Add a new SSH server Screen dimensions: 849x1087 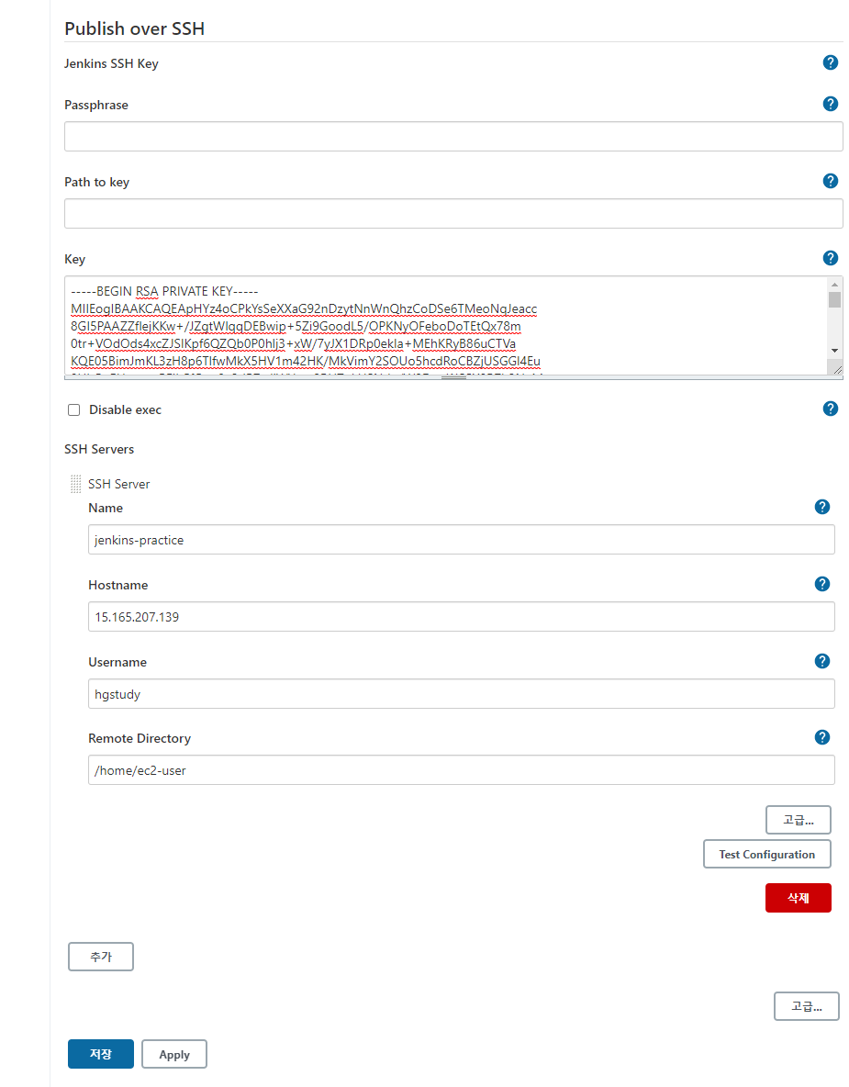(100, 956)
